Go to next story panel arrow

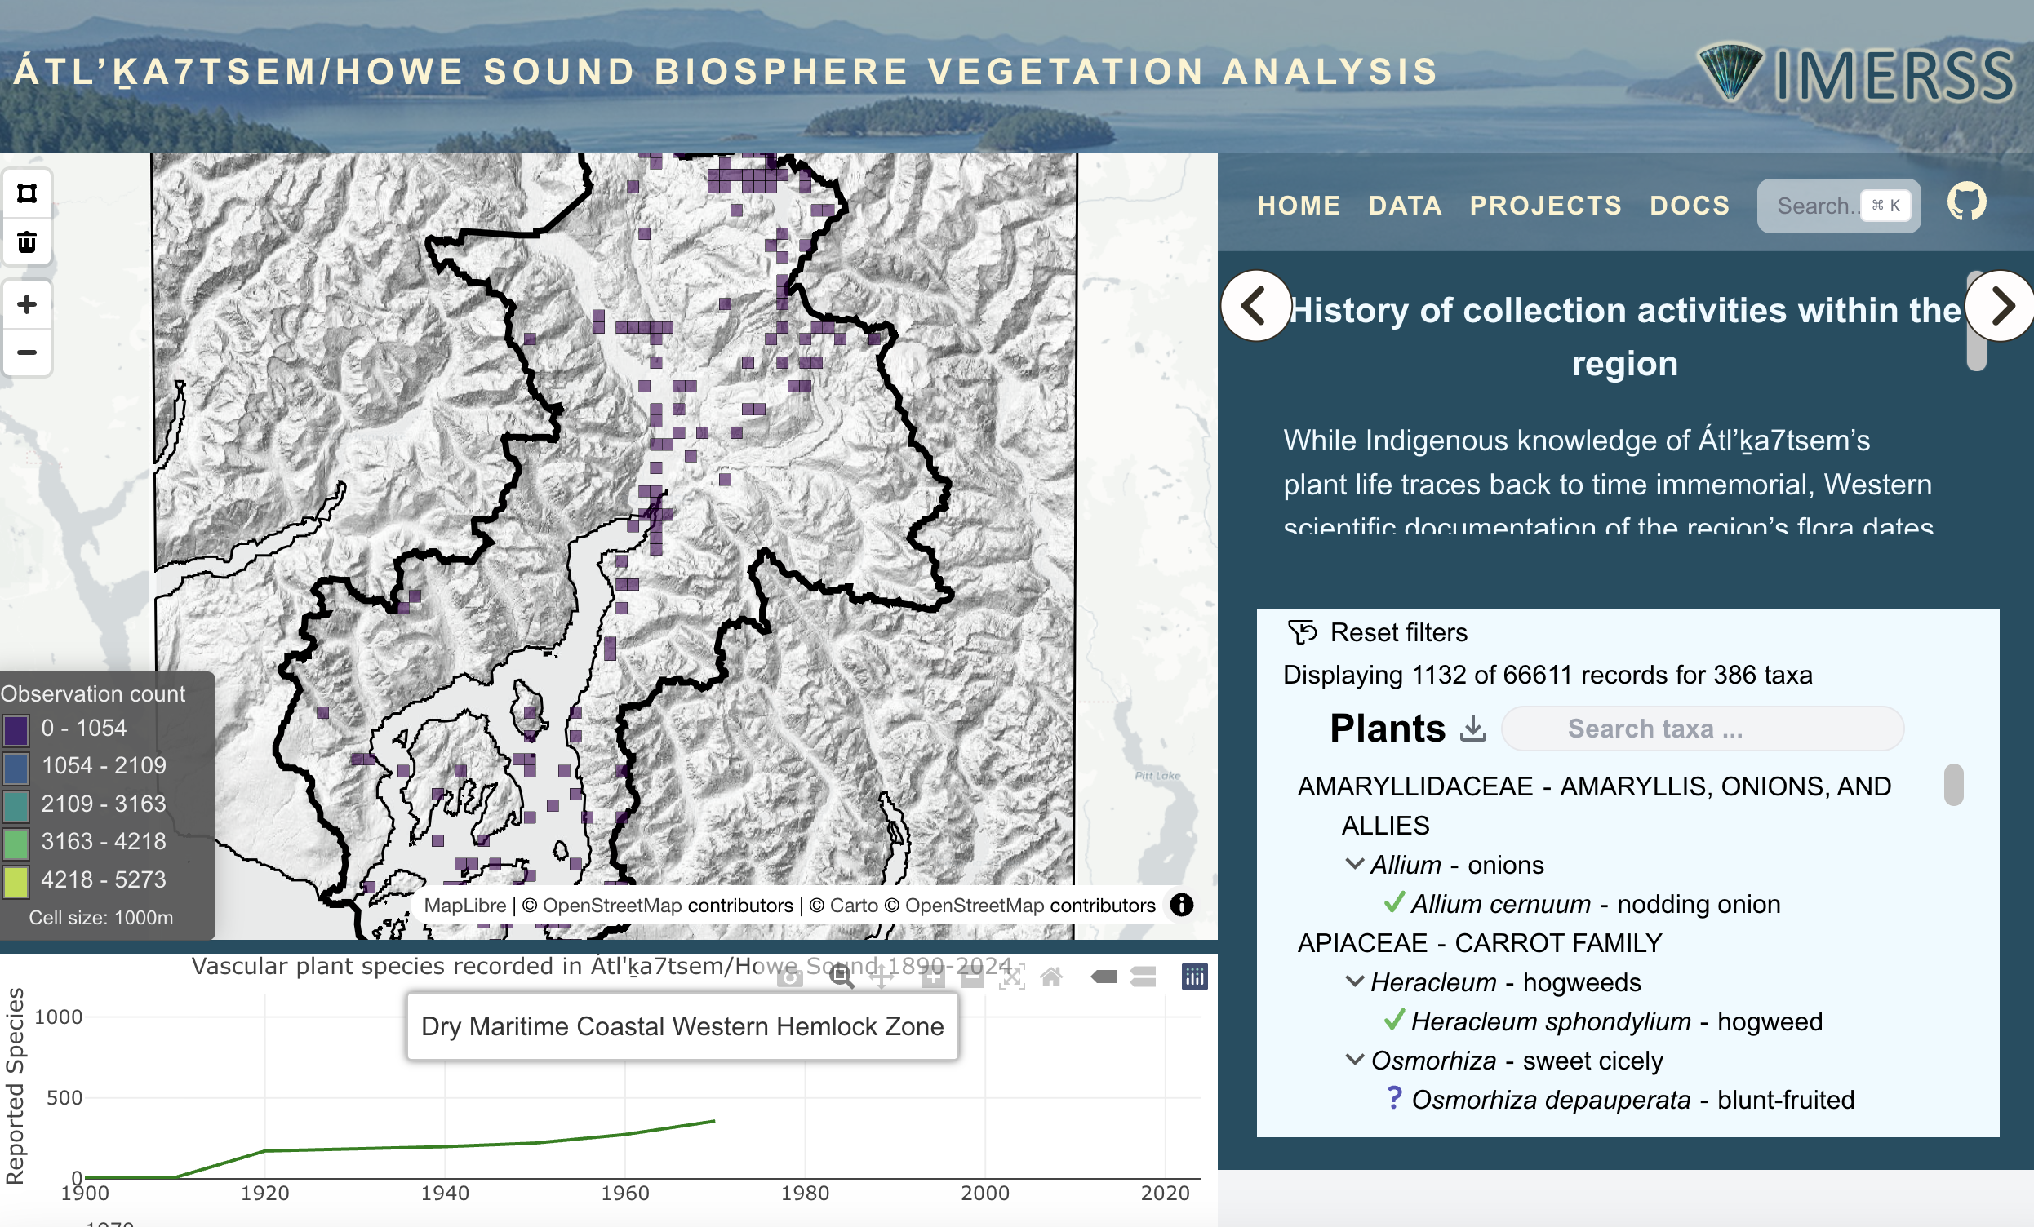click(2001, 306)
